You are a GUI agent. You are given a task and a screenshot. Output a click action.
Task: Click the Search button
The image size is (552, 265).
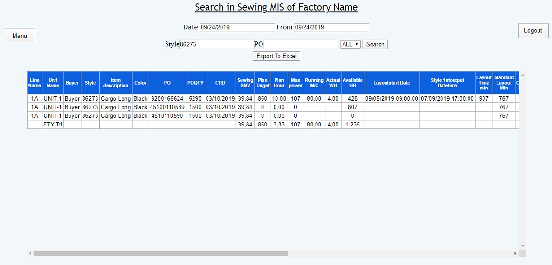375,44
